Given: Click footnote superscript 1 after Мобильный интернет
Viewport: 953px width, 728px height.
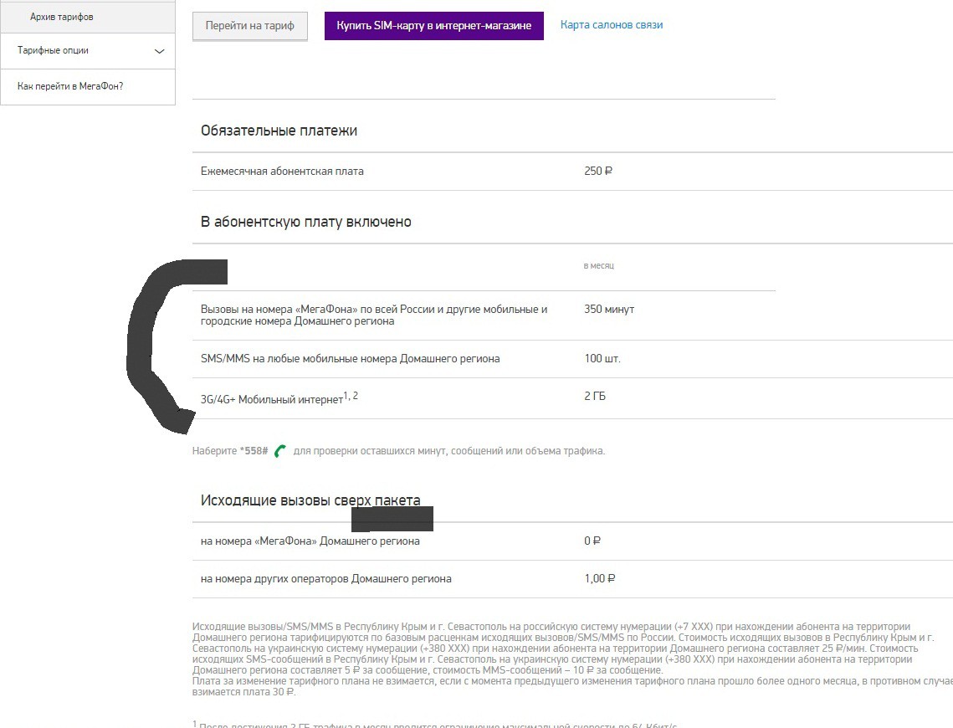Looking at the screenshot, I should pyautogui.click(x=346, y=396).
